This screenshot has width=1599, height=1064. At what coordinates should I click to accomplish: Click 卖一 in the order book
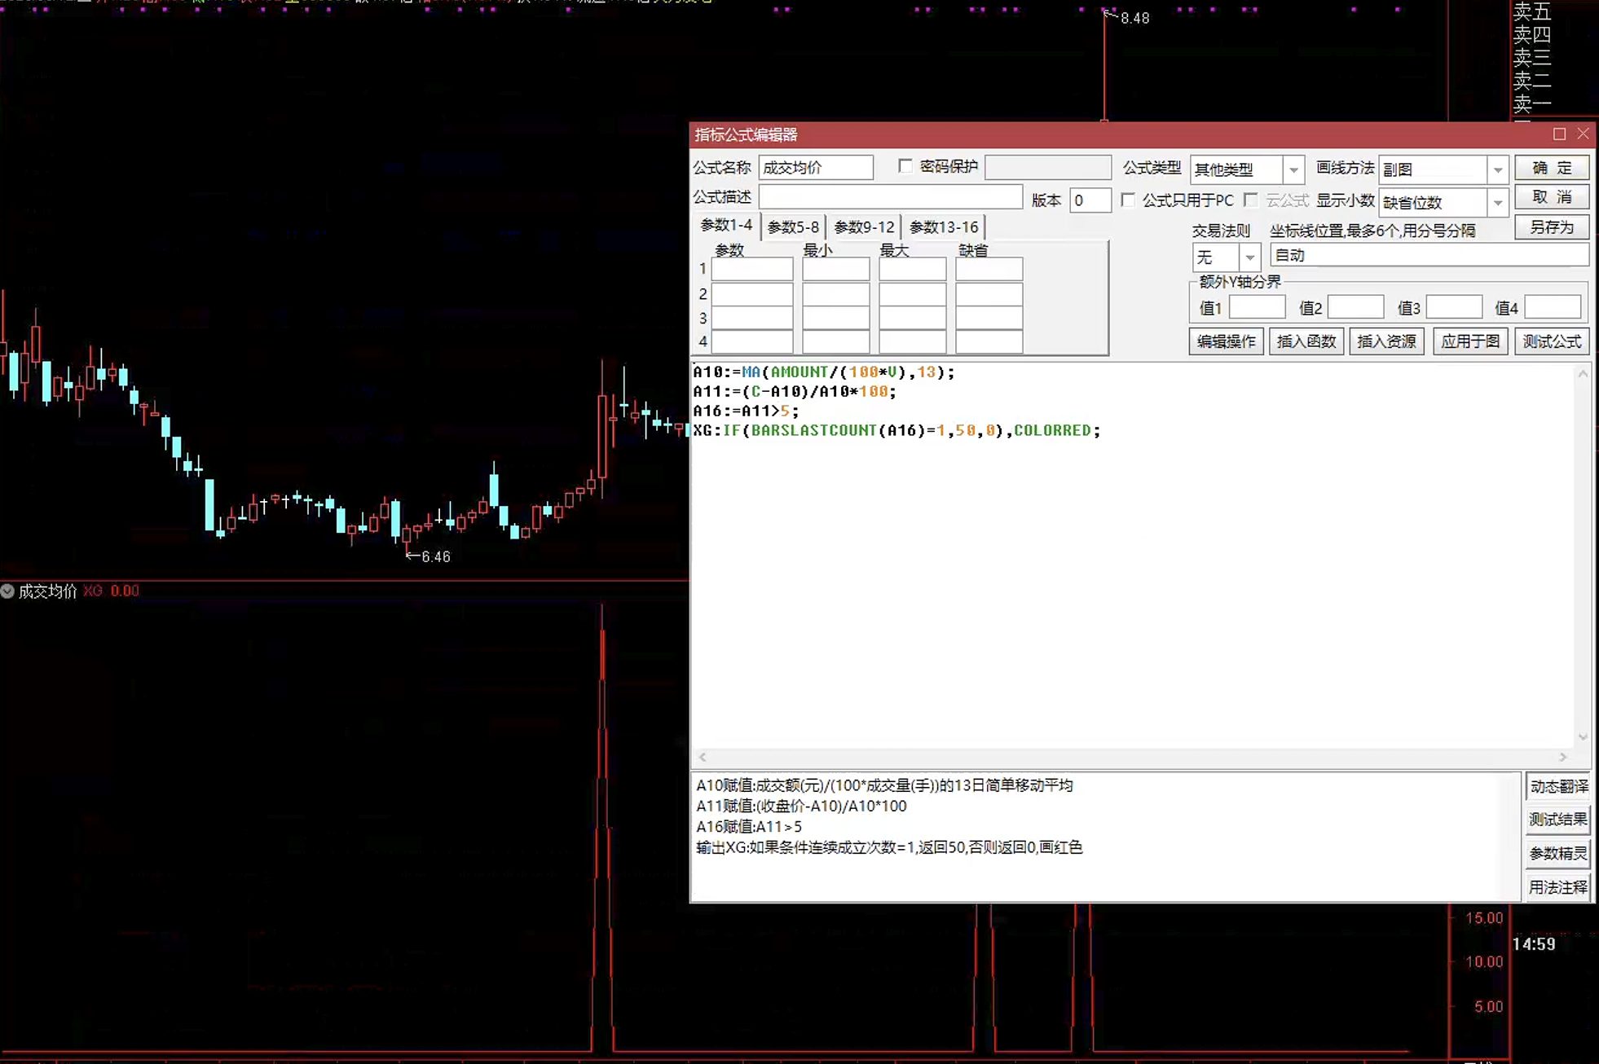1532,103
